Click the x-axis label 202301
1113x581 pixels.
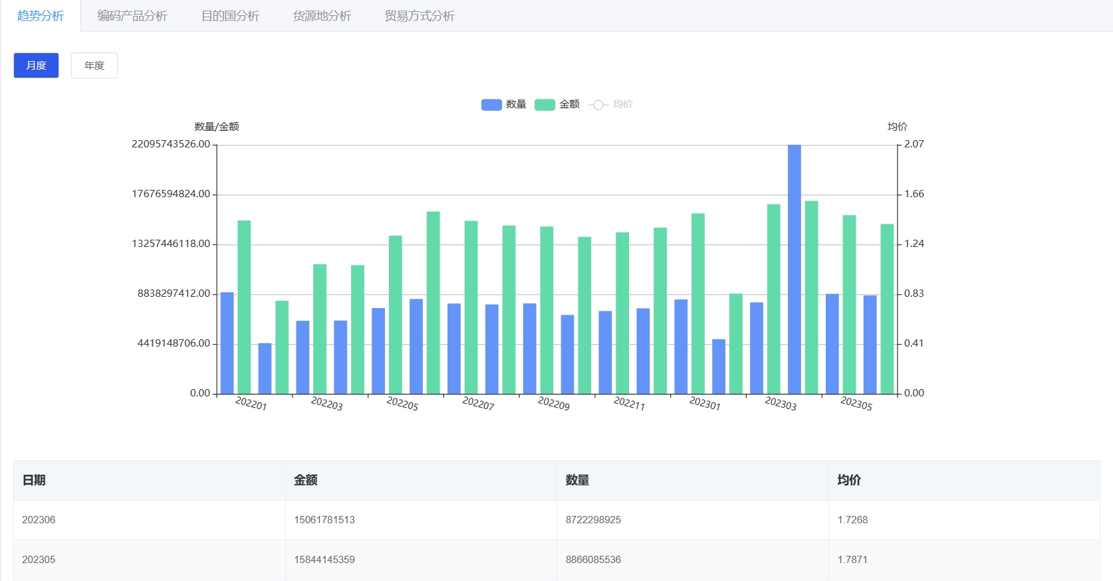(x=705, y=403)
